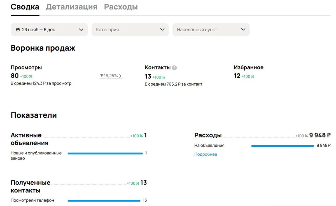Click 'Новые и опубликованные заново' label
Screen dimensions: 336x206
[36, 156]
